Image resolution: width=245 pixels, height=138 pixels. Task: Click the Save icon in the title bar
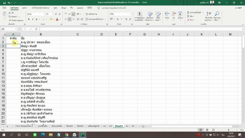[4, 3]
